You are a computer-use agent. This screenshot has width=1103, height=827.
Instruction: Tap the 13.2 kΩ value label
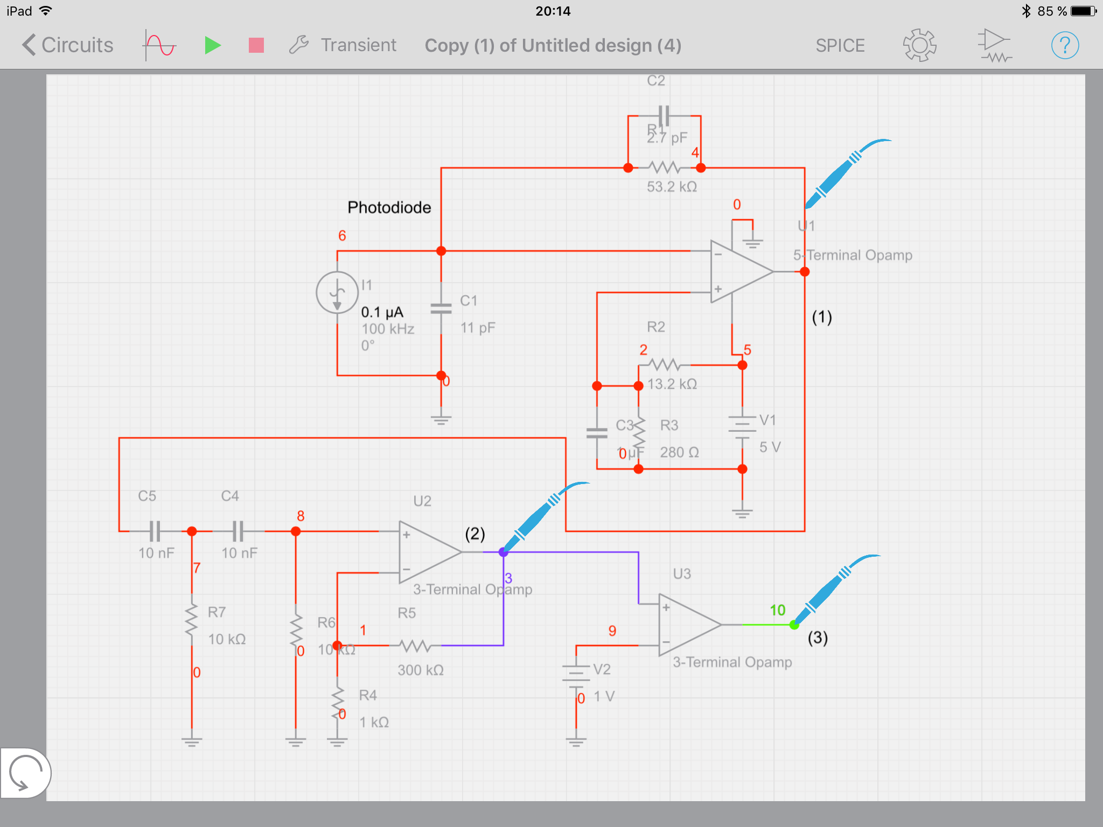point(672,384)
